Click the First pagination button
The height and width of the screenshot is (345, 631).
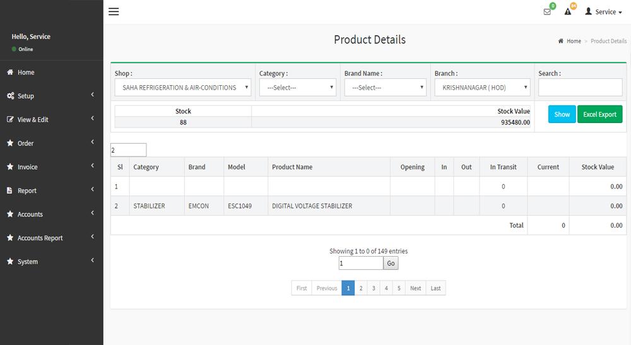coord(302,288)
